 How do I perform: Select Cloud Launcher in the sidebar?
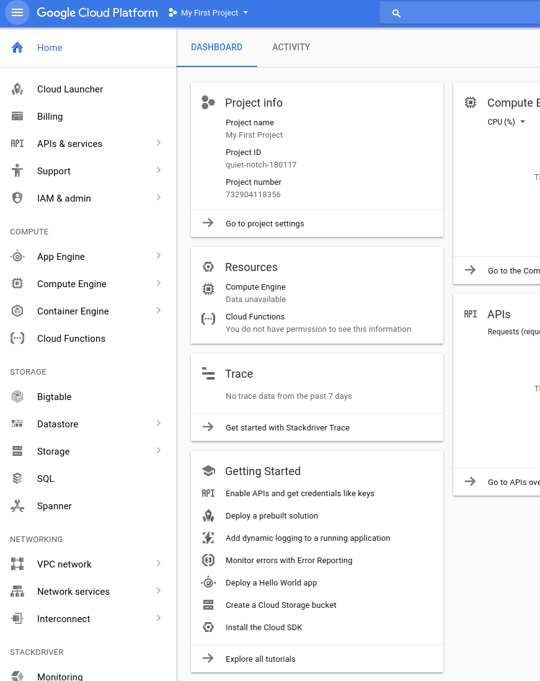click(x=88, y=89)
